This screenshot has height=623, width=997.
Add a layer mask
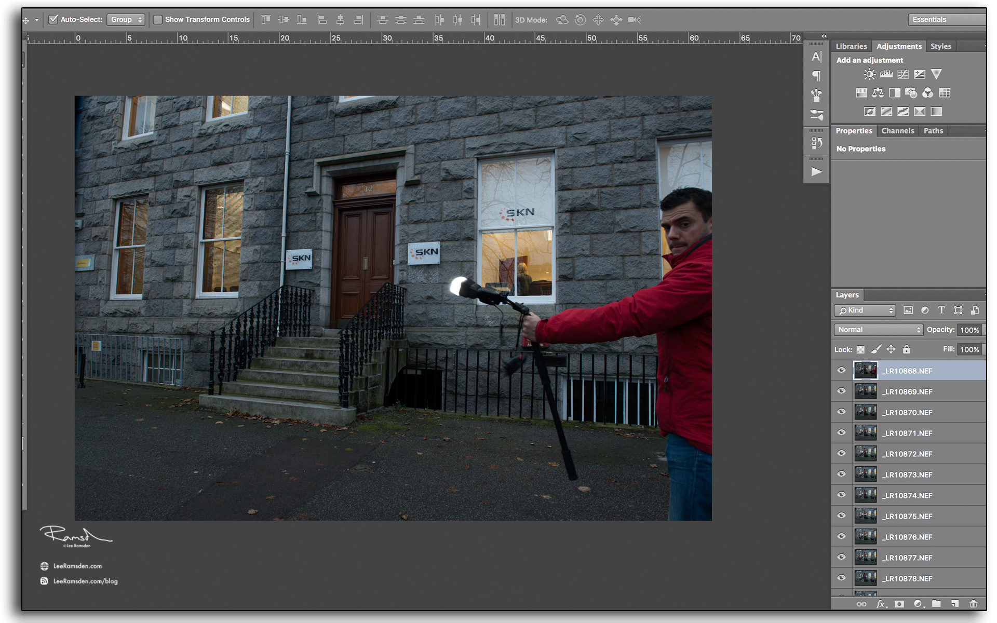899,604
